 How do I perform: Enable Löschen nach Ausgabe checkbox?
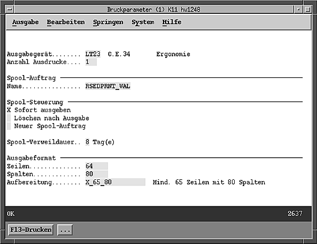9,118
